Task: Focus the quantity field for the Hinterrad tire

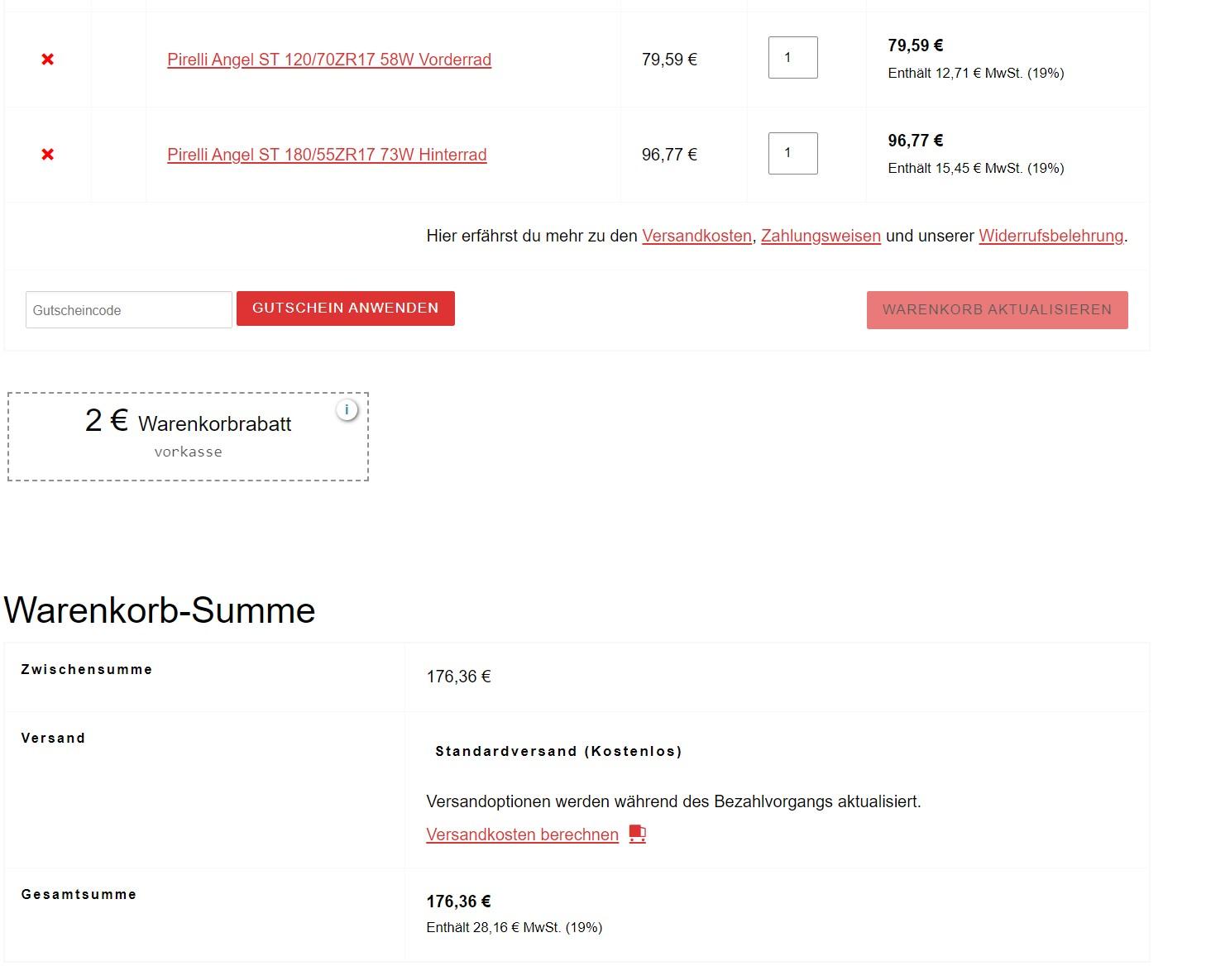Action: point(792,153)
